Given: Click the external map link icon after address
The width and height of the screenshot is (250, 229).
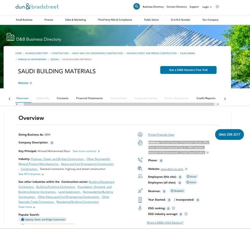Looking at the screenshot, I should (207, 153).
